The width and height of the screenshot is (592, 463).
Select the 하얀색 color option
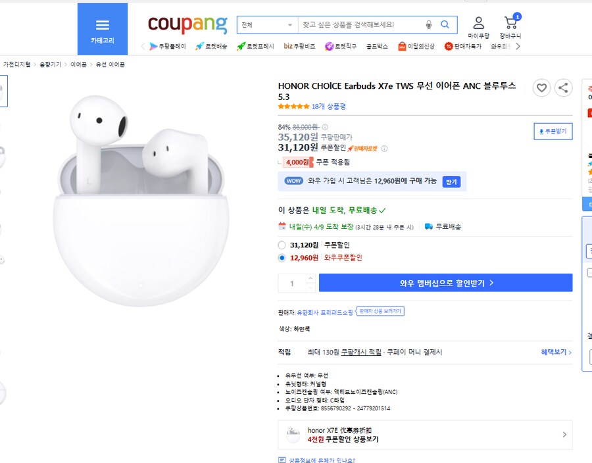(x=301, y=329)
